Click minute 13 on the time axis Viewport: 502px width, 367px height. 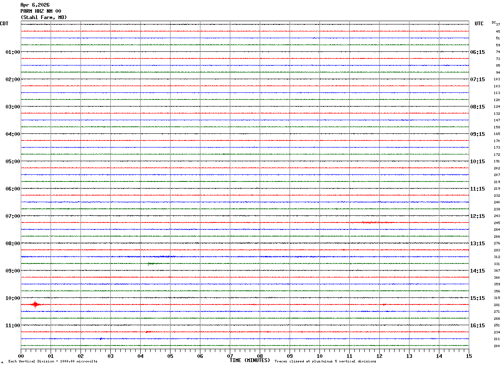(409, 356)
